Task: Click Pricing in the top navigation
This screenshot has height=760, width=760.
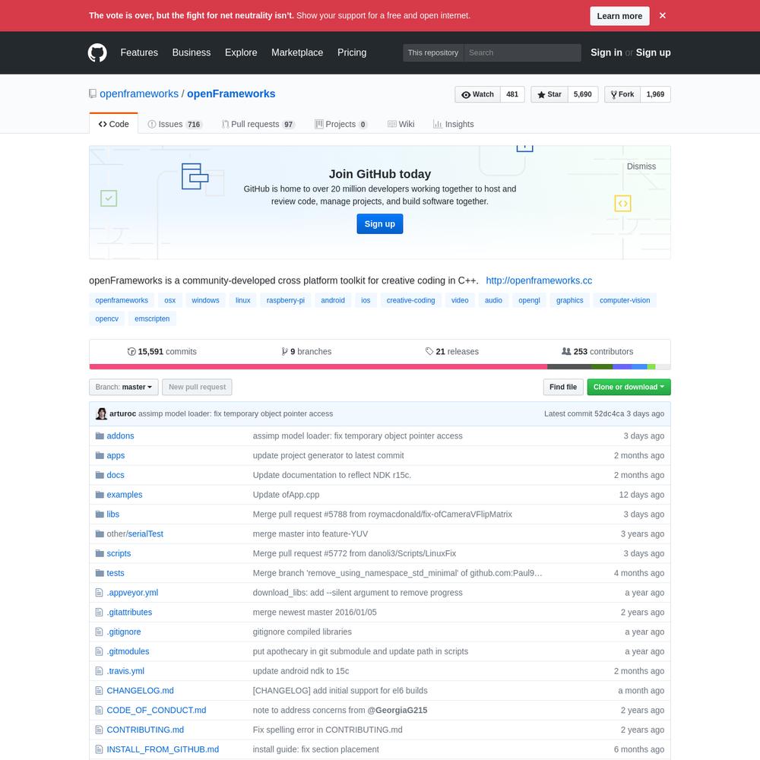Action: 352,52
